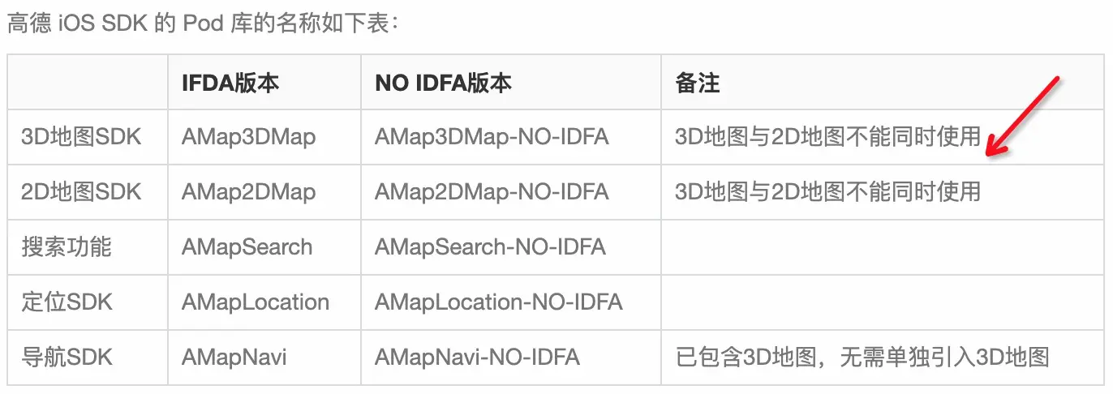
Task: Click the 已包含3D地图 note in the 导航SDK row
Action: [x=862, y=357]
